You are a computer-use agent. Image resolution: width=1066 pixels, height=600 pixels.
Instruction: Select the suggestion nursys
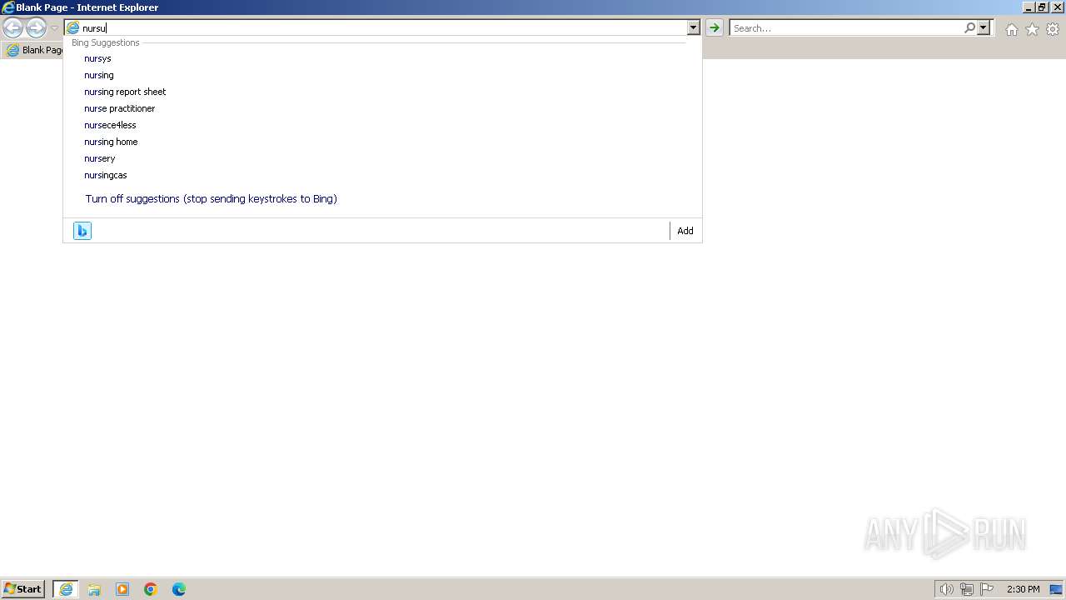[97, 58]
